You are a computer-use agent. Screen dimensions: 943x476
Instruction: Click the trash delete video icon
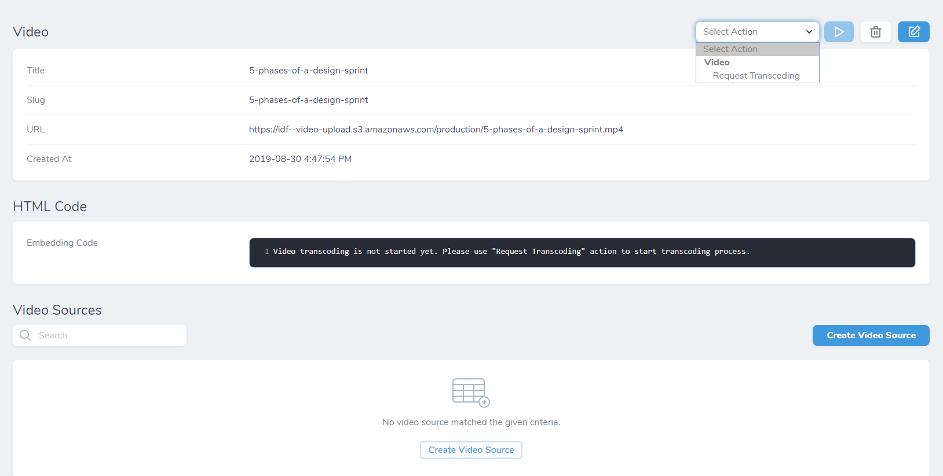pos(876,32)
